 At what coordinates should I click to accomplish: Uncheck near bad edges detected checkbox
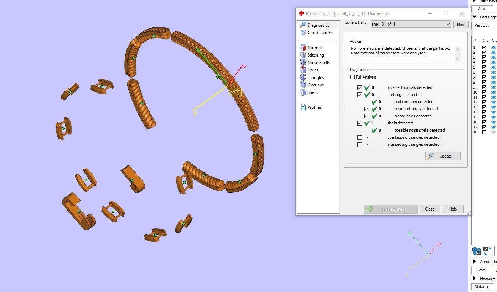point(367,109)
